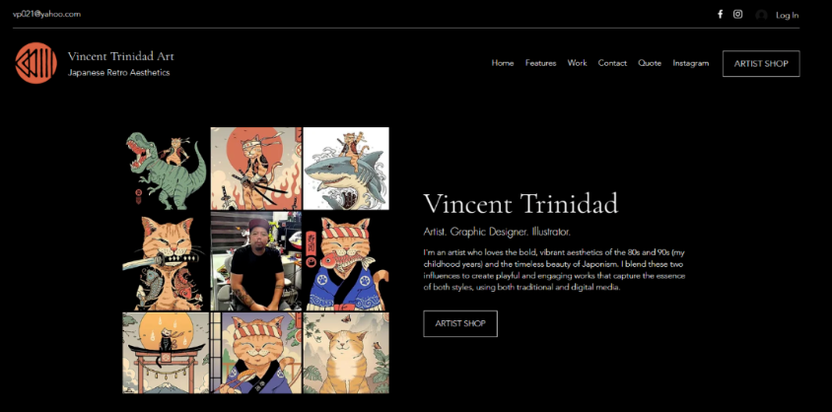Image resolution: width=832 pixels, height=412 pixels.
Task: Click the user avatar icon beside Log In
Action: [761, 15]
